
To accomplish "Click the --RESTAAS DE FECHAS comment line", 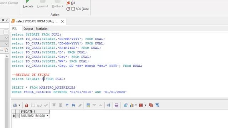I will pos(31,75).
